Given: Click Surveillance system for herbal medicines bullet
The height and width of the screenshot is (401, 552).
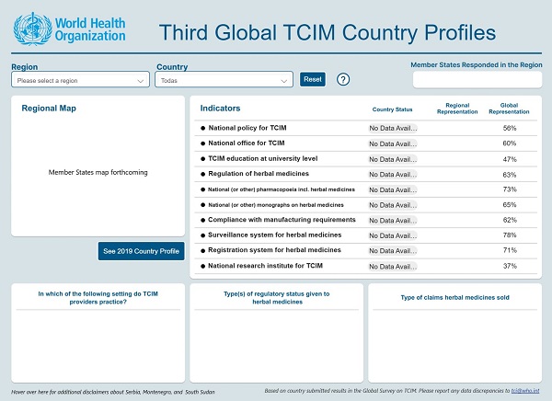Looking at the screenshot, I should 203,235.
